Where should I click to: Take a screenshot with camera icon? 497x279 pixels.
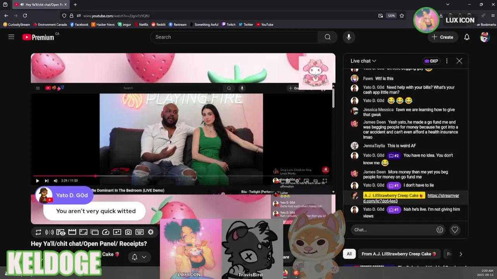(x=128, y=232)
